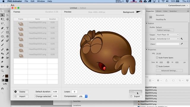Open the Script ActionScript 3.0 dropdown
This screenshot has height=107, width=190.
coord(167,39)
